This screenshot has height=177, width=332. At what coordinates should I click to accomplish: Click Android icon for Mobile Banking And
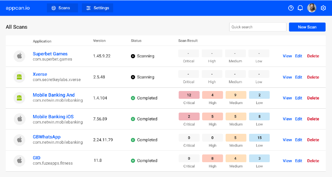click(x=20, y=98)
